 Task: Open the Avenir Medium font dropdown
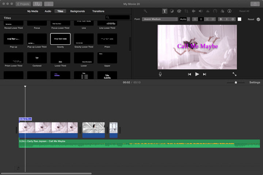tap(160, 19)
